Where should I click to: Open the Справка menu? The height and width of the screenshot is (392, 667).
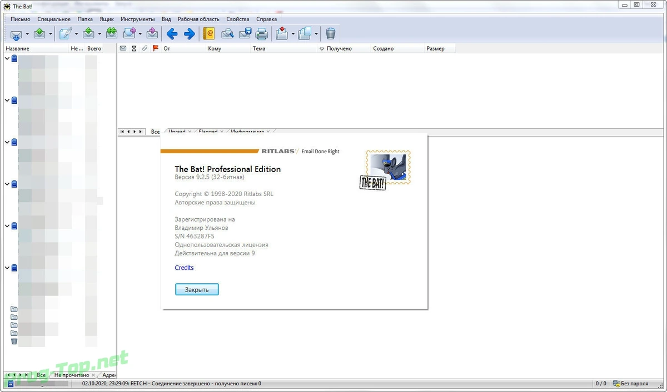267,19
